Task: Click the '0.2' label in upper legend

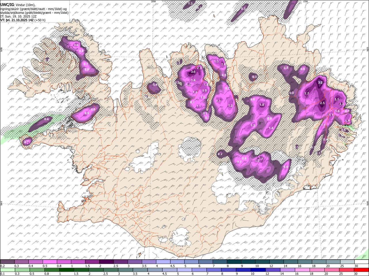Action: [2, 266]
